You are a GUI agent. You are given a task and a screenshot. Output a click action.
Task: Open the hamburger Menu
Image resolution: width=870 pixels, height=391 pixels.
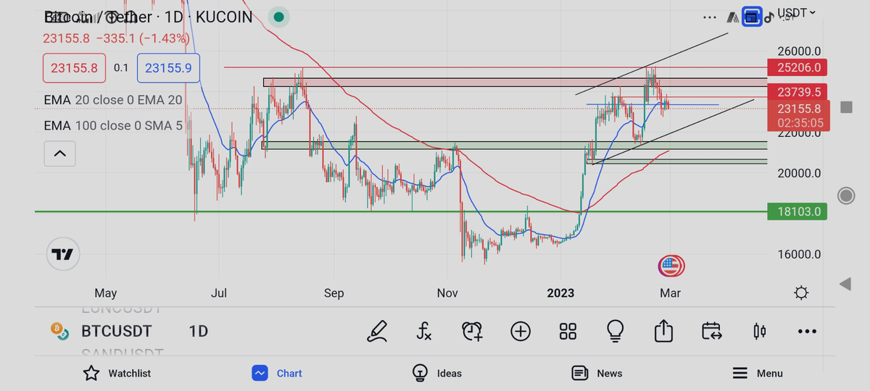(757, 373)
